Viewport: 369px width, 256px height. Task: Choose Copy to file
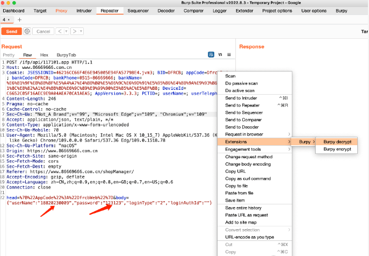coord(255,186)
